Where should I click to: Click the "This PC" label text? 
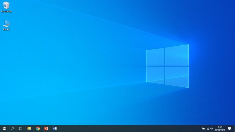click(6, 29)
